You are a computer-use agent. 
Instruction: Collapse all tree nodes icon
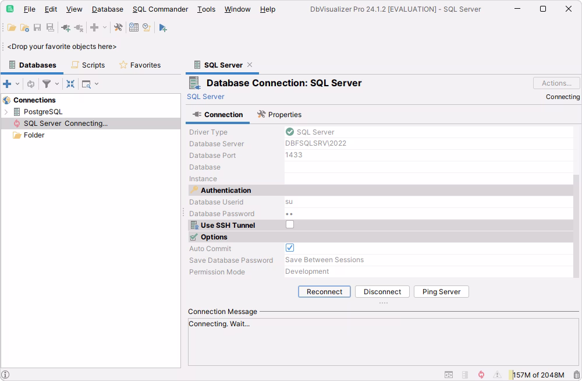tap(70, 84)
